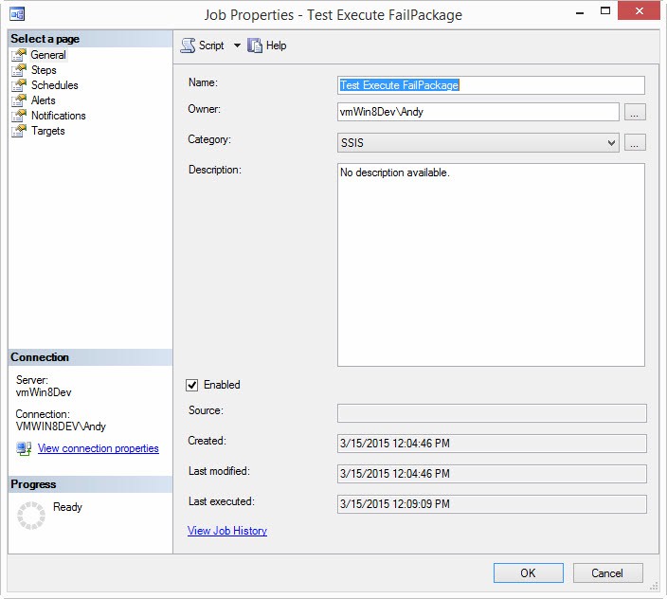This screenshot has width=667, height=599.
Task: Click the Steps page icon
Action: coord(19,70)
